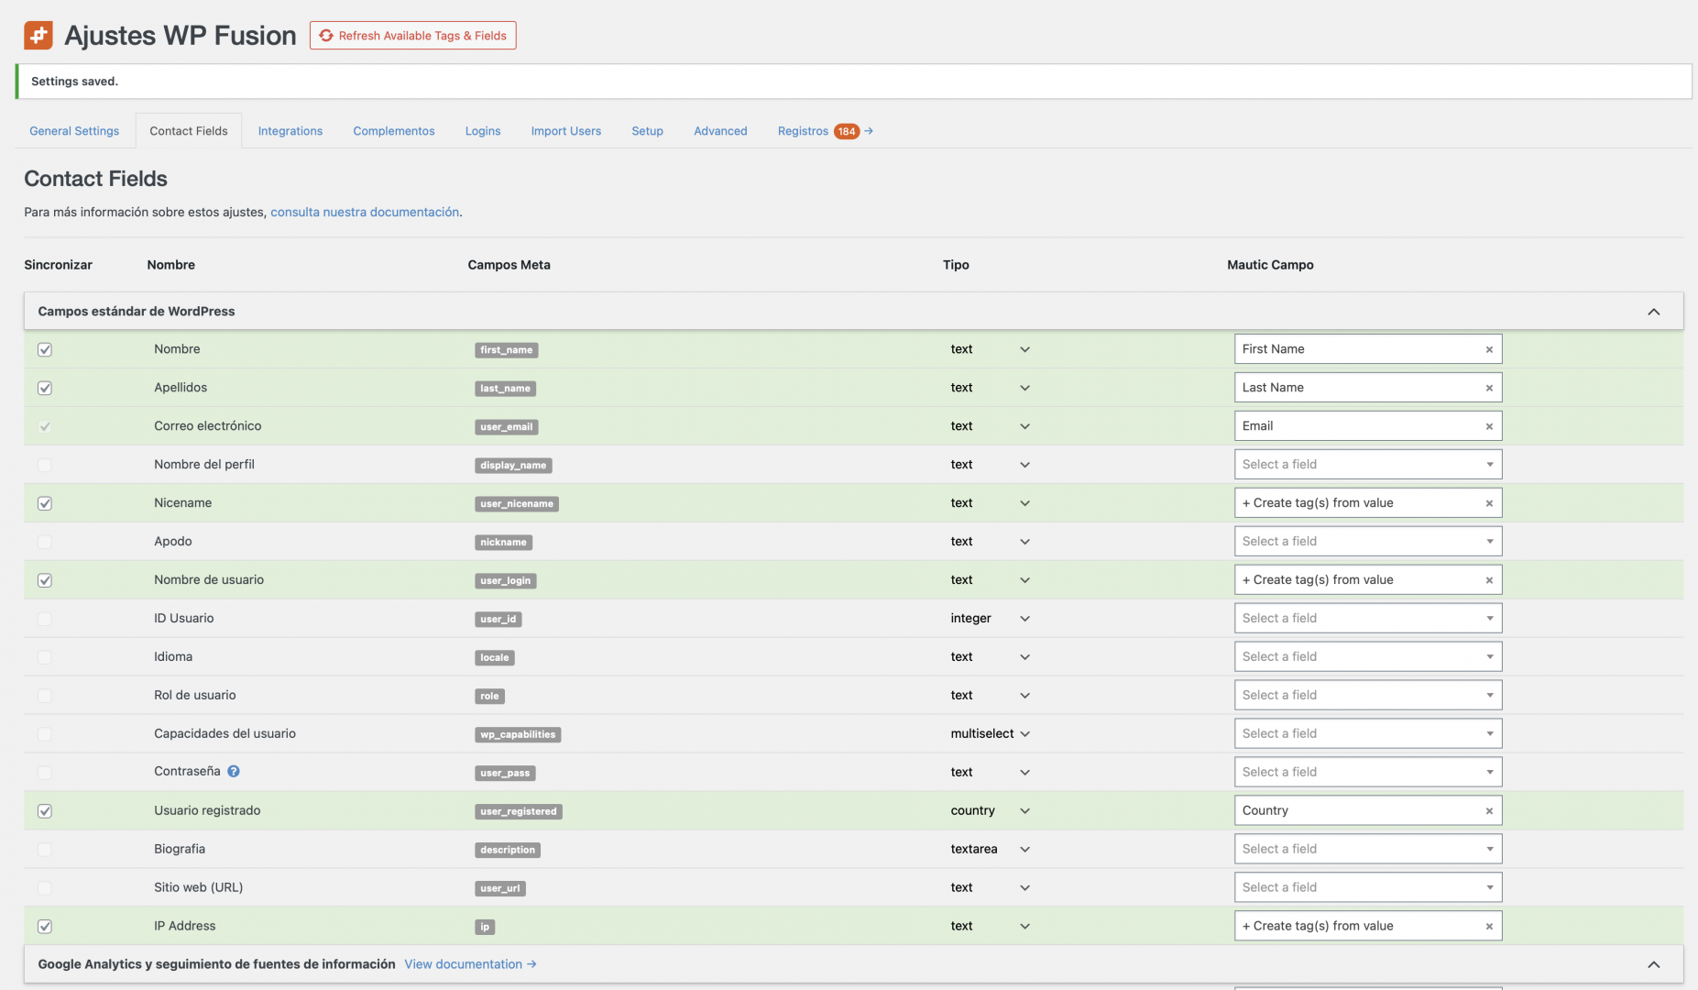Viewport: 1698px width, 990px height.
Task: Uncheck sync for Apellidos field
Action: 45,388
